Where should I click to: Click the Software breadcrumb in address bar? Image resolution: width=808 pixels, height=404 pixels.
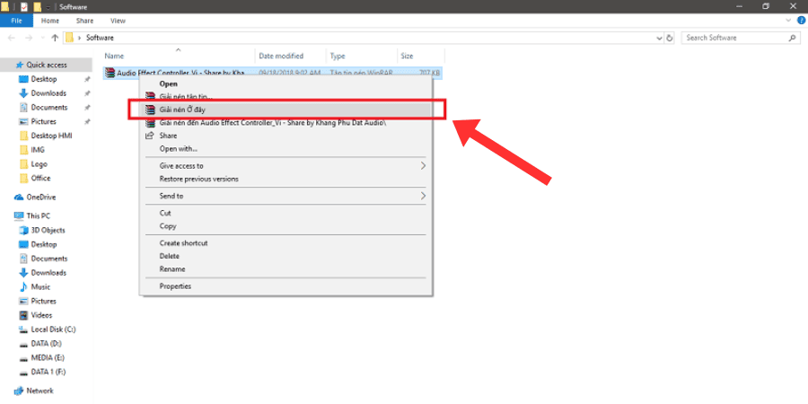[100, 38]
